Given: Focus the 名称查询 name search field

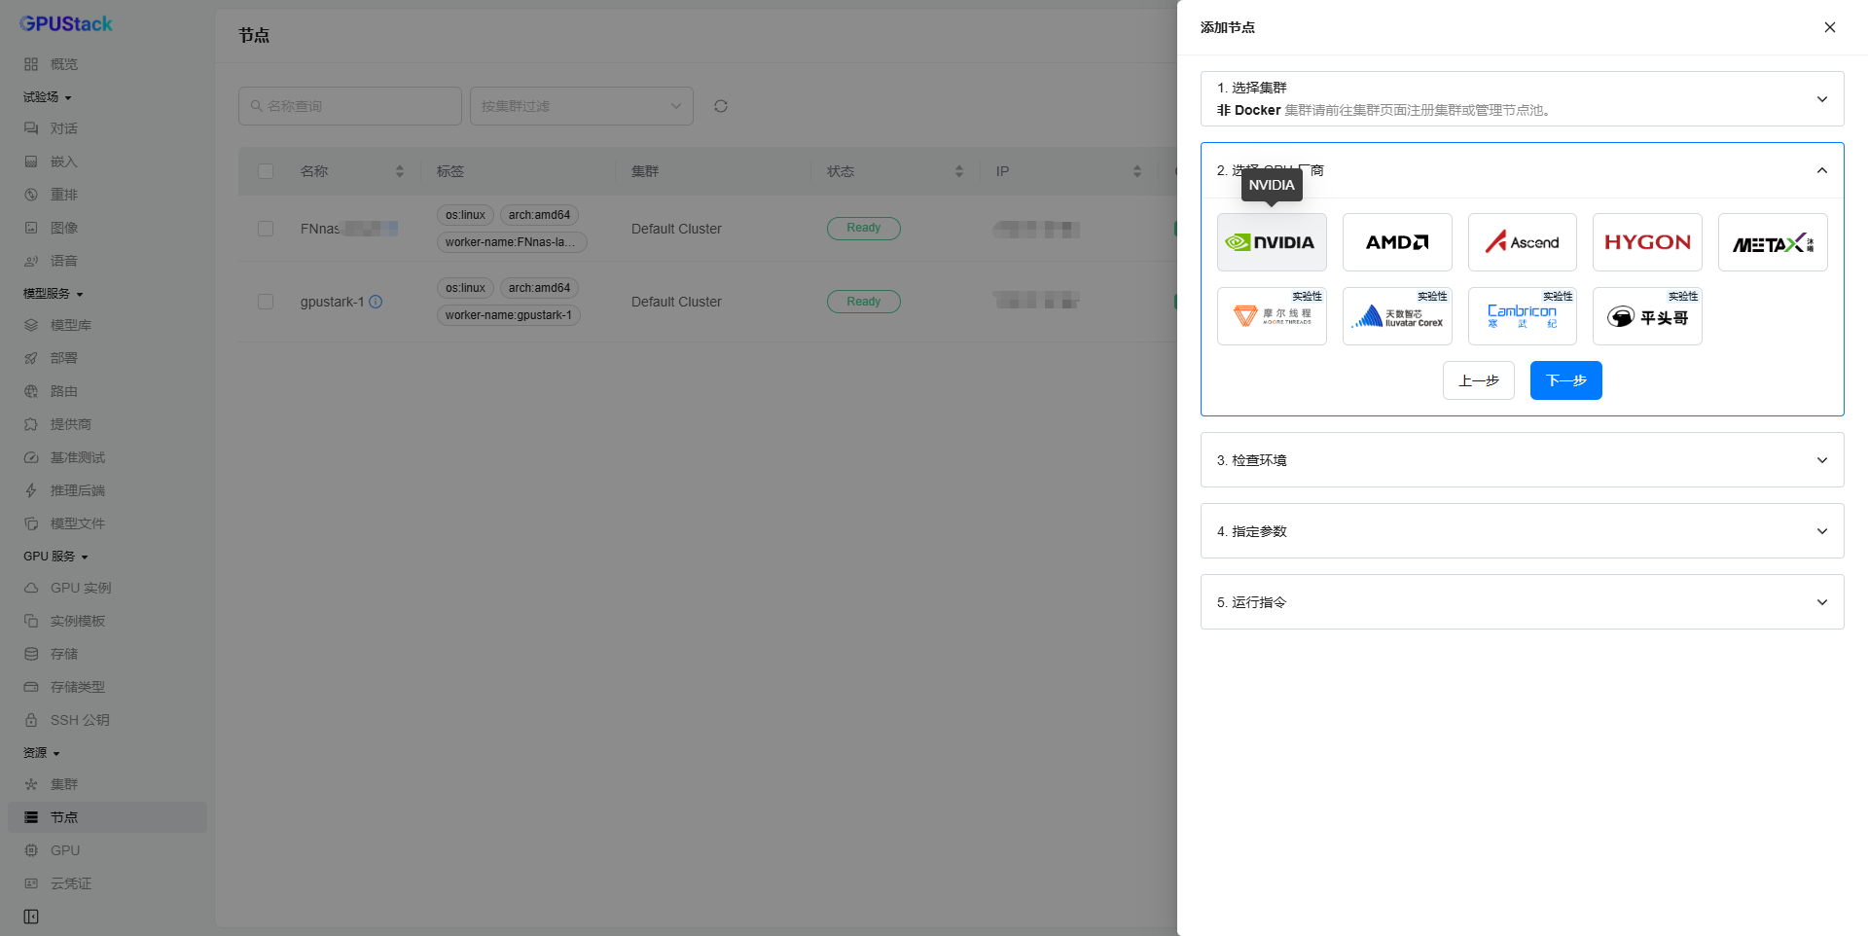Looking at the screenshot, I should (x=350, y=106).
